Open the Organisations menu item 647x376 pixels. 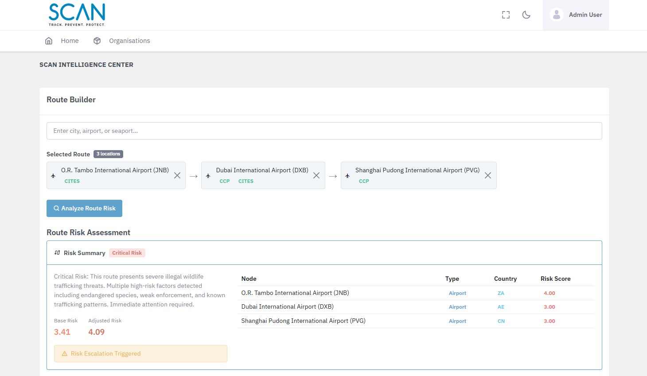pos(129,41)
